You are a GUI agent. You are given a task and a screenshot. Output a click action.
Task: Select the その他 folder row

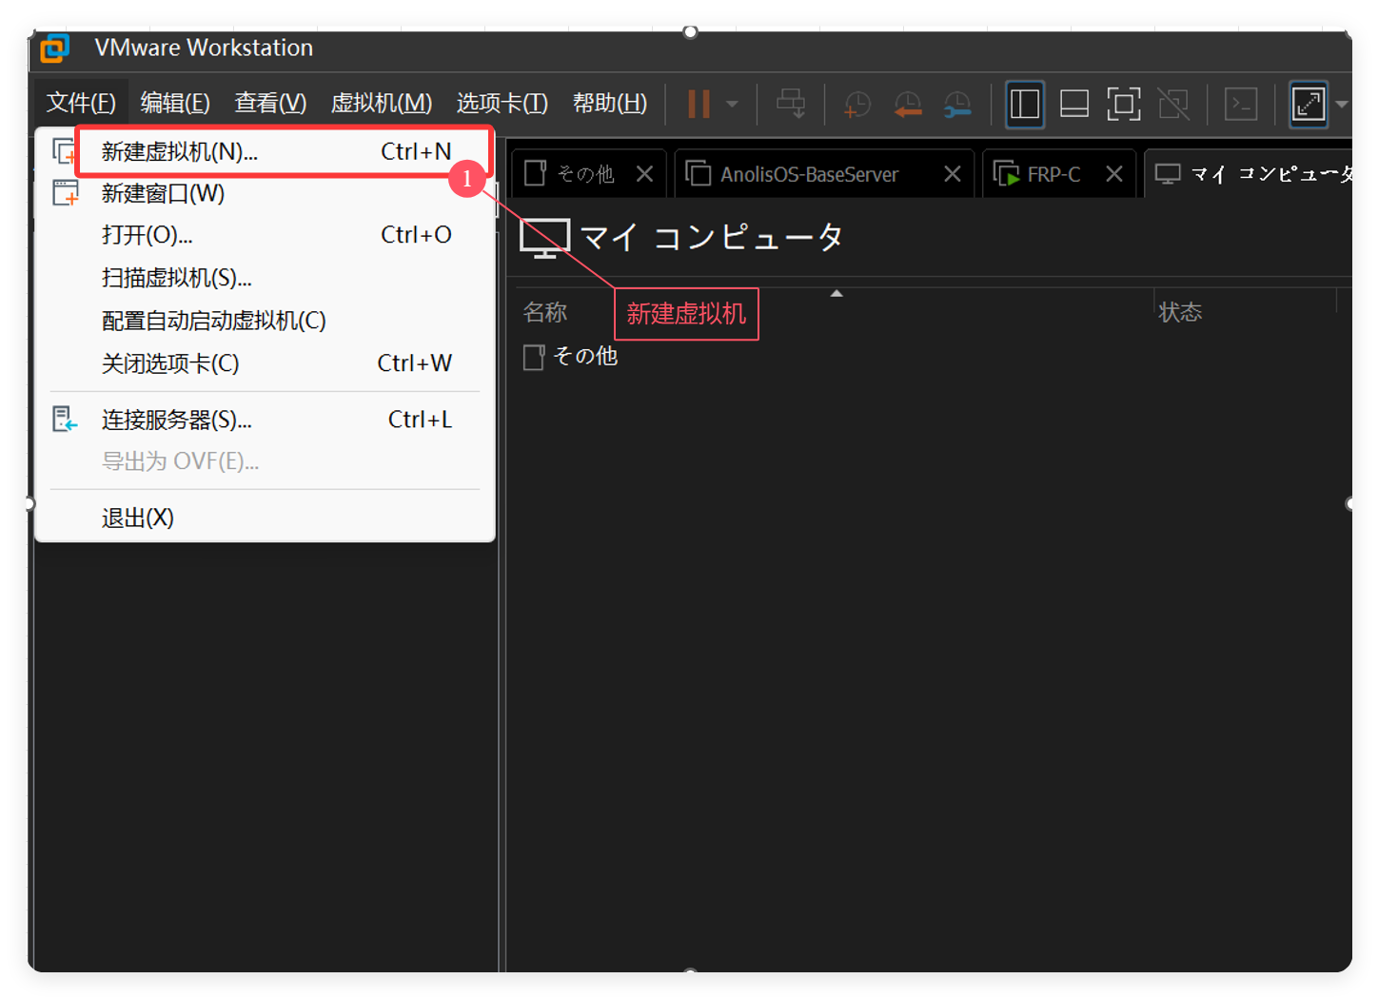(571, 357)
